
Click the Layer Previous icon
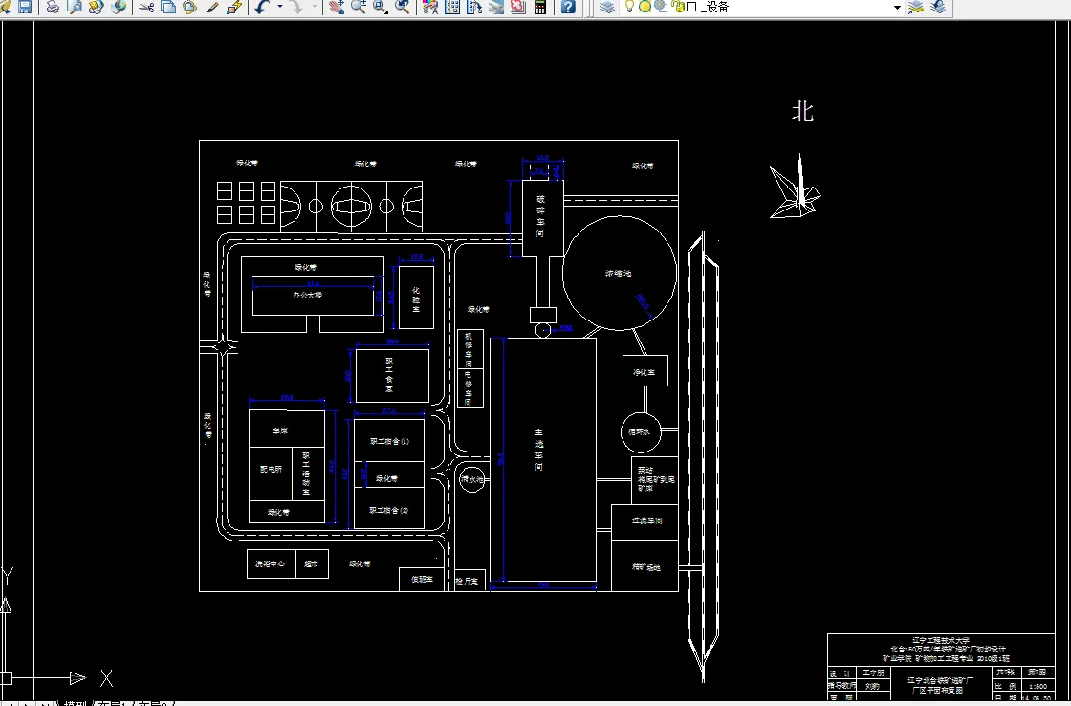[x=939, y=7]
